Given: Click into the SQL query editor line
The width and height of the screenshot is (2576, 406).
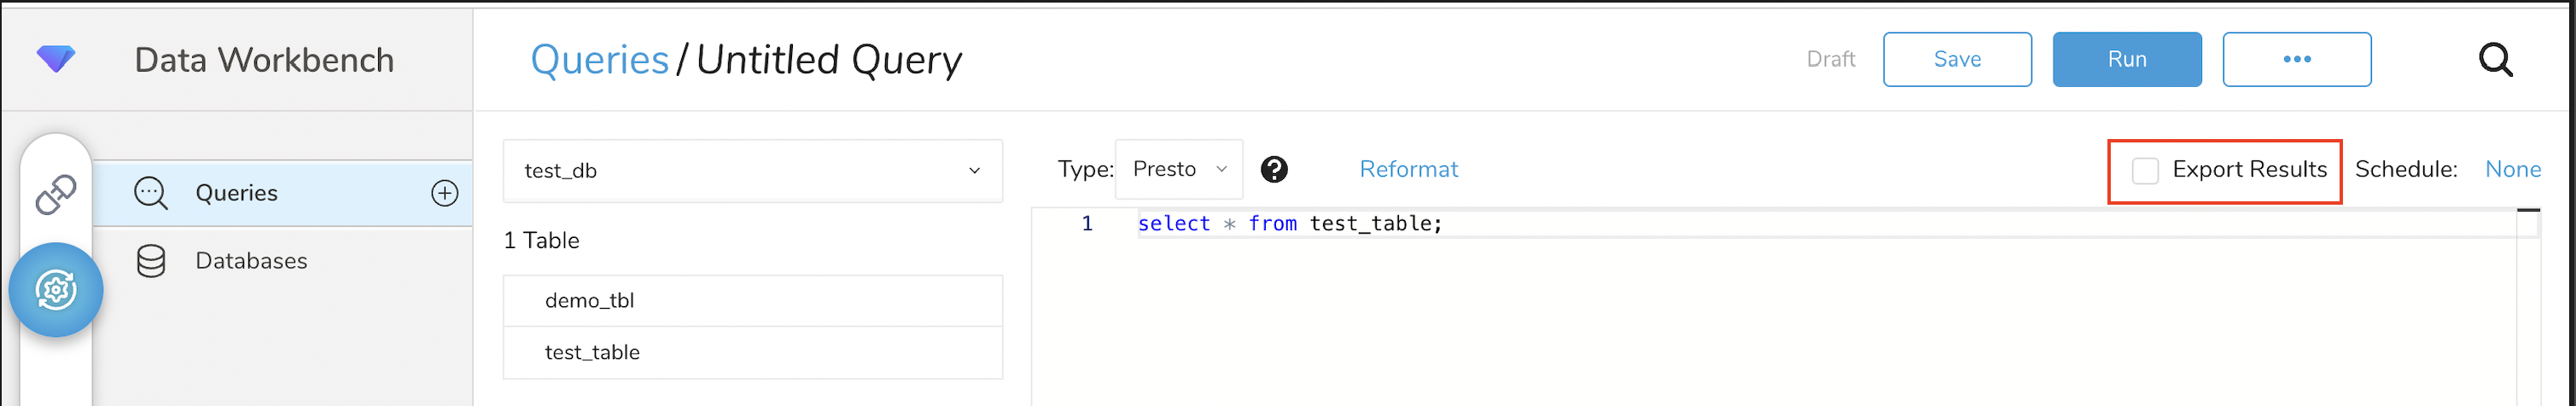Looking at the screenshot, I should 1600,224.
